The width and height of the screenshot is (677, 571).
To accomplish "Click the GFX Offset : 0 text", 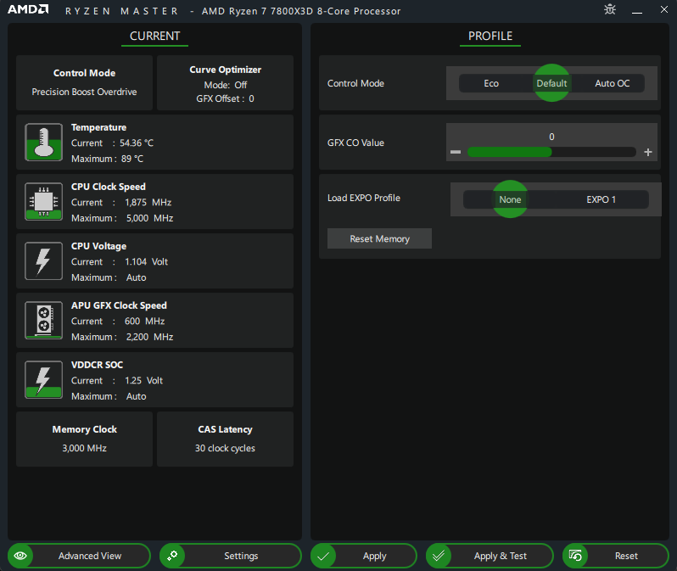I will tap(225, 98).
